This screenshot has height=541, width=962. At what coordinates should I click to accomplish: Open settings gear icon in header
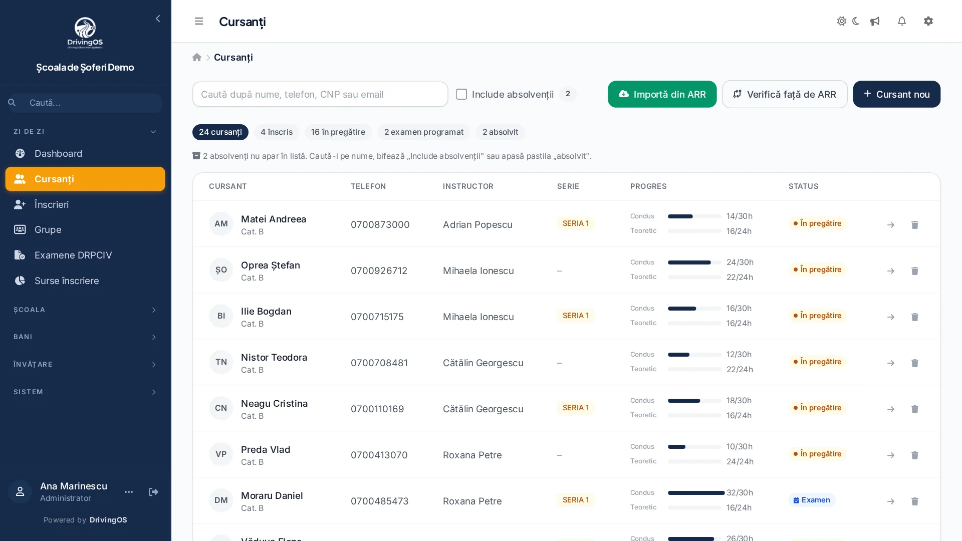pos(928,21)
